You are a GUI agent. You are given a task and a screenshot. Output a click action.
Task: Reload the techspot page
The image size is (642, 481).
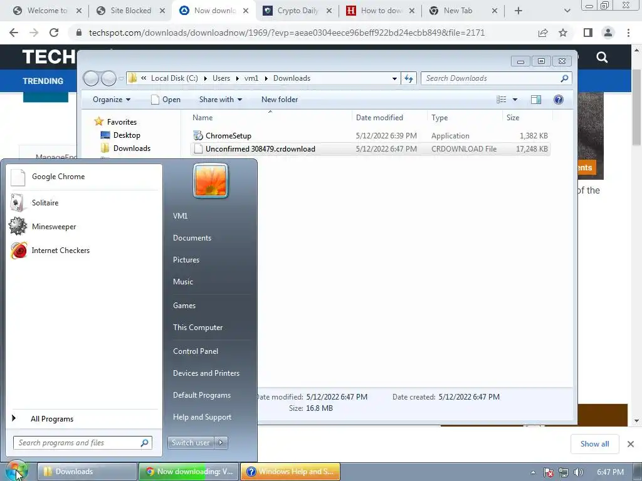(54, 33)
